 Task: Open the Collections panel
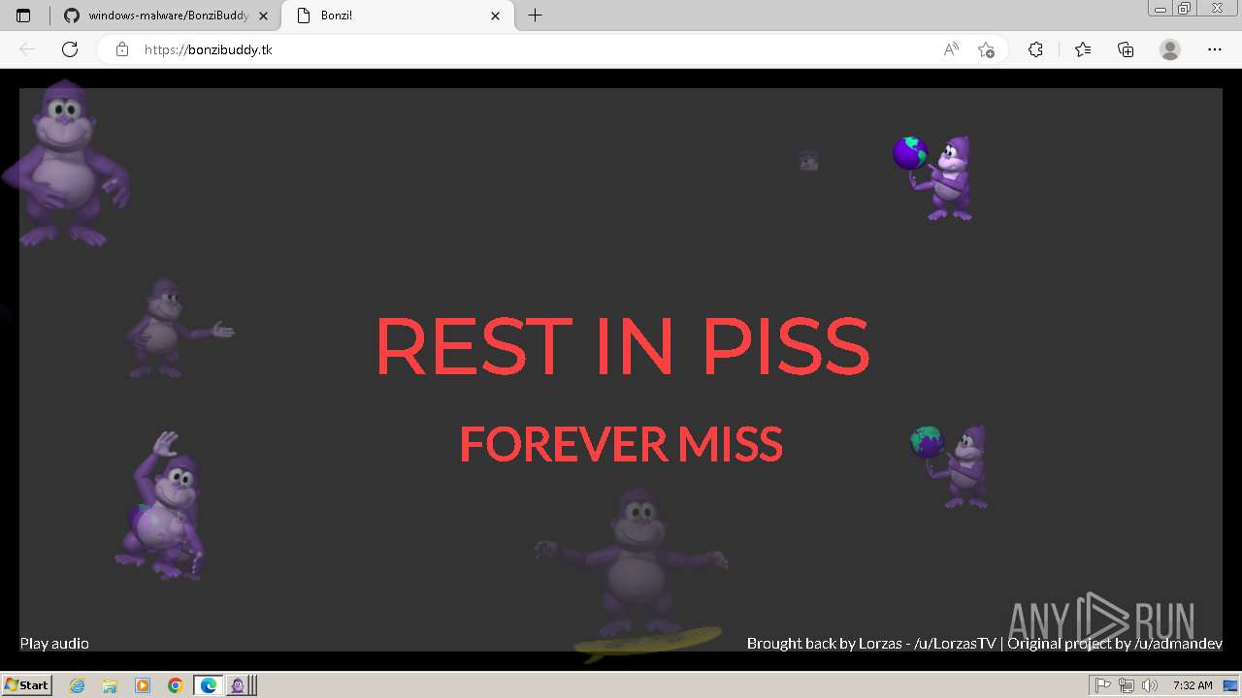pyautogui.click(x=1126, y=49)
